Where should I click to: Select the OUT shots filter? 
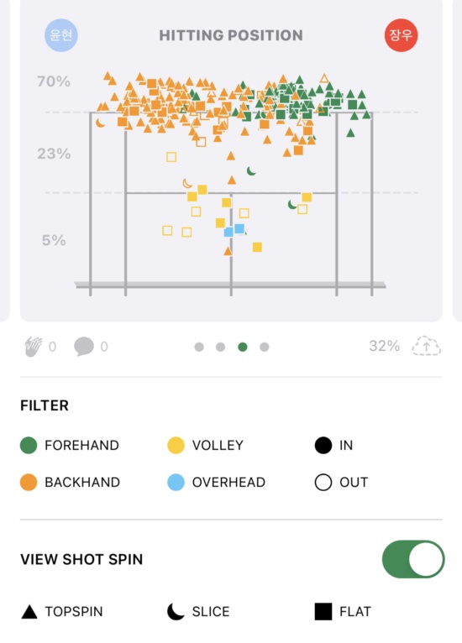tap(341, 482)
